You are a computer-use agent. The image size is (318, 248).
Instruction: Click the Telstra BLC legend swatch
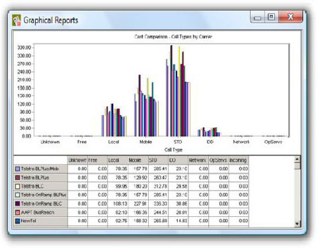(x=17, y=186)
